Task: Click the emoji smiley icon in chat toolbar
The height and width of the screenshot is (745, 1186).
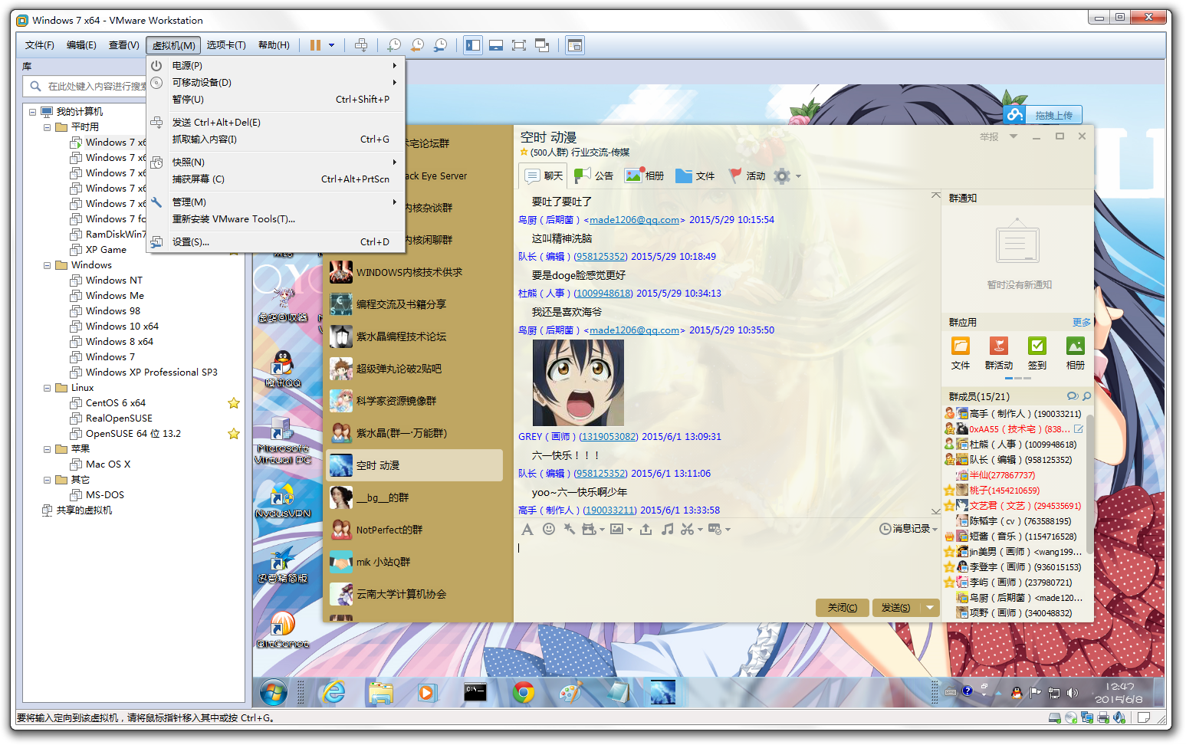Action: click(549, 529)
